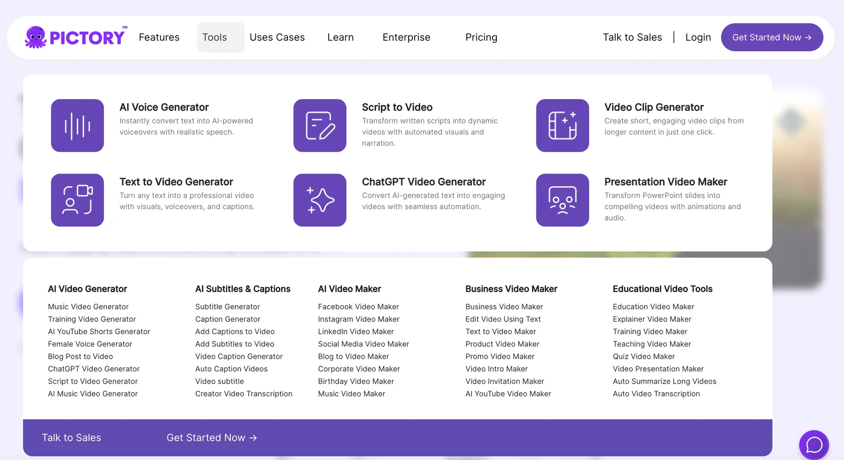This screenshot has width=844, height=460.
Task: Click the Video Clip Generator icon
Action: [x=562, y=125]
